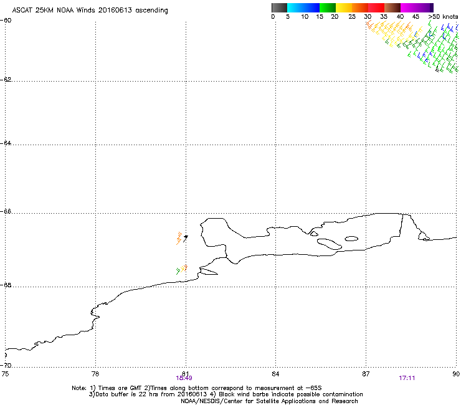Screen dimensions: 461x405
Task: Click legend tick label 25
Action: point(352,17)
